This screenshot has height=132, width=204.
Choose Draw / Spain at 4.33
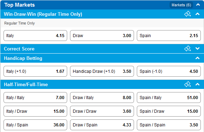tap(102, 125)
